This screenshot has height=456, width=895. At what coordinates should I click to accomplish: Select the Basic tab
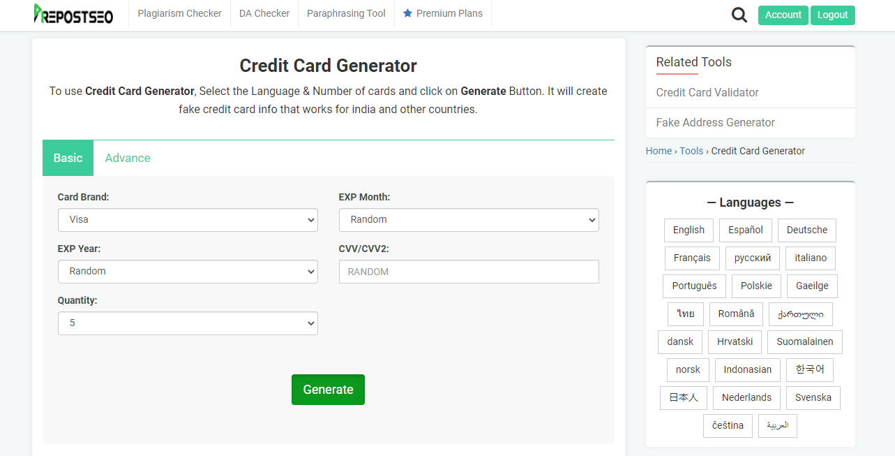(67, 158)
